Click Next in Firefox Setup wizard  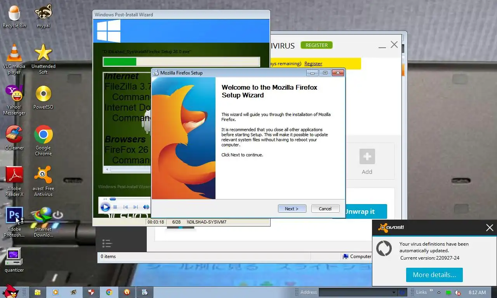click(292, 209)
